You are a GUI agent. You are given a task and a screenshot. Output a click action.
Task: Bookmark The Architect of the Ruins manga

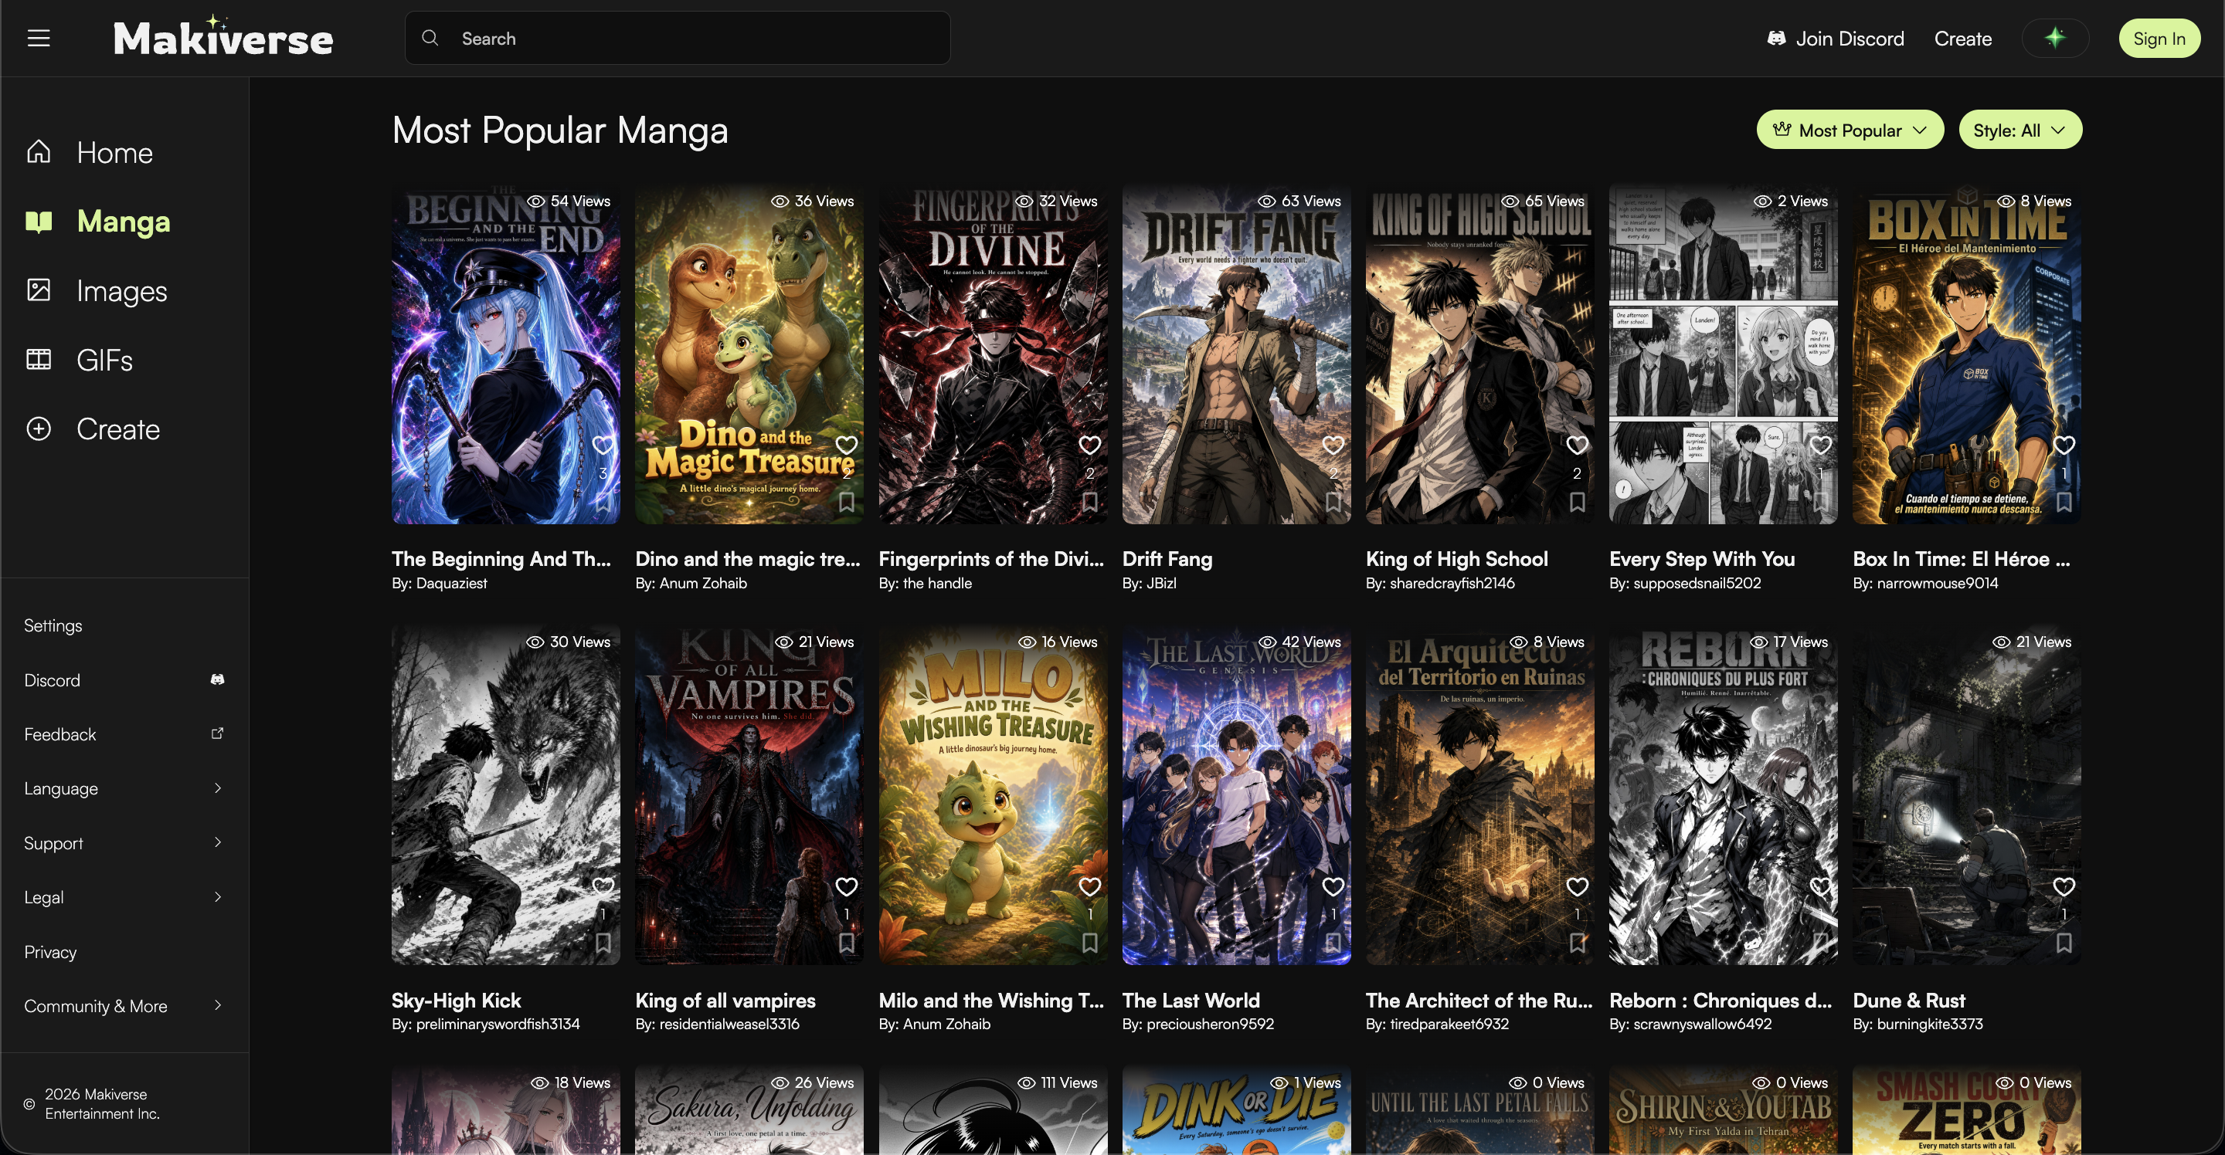point(1577,943)
